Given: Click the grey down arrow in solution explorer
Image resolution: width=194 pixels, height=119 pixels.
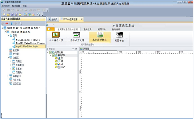Looking at the screenshot, I should (16, 23).
